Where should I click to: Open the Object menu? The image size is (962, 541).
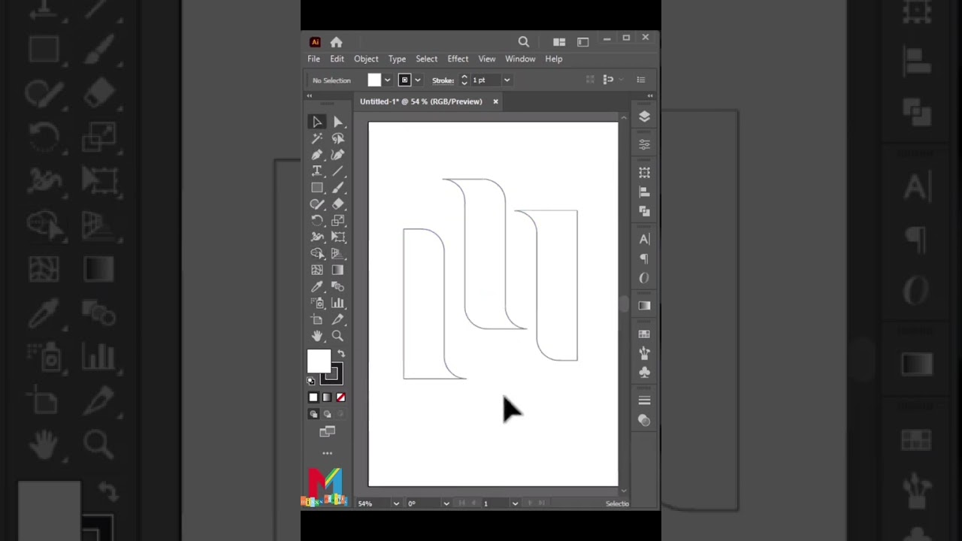pyautogui.click(x=366, y=59)
